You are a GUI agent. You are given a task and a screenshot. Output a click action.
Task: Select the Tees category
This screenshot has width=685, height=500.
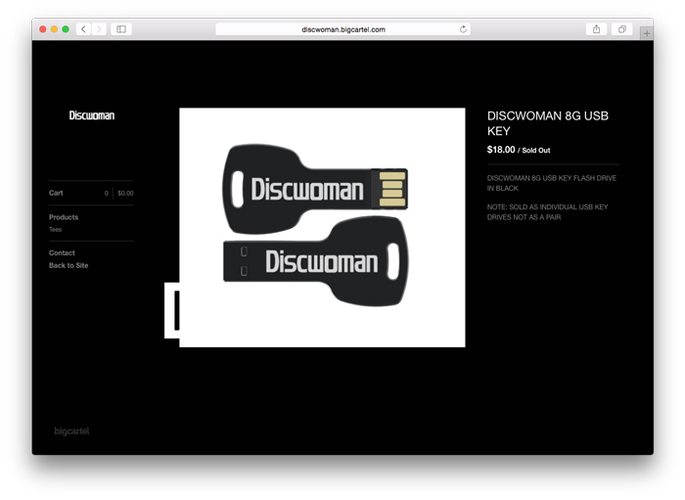click(55, 229)
